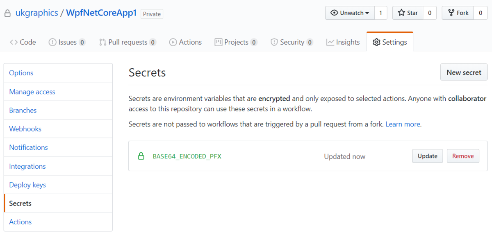Screen dimensions: 492x235
Task: Select Secrets in the sidebar
Action: tap(58, 203)
